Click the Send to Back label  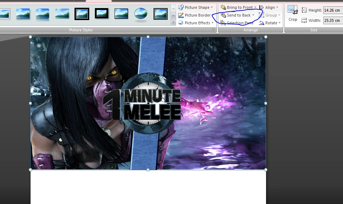click(239, 15)
